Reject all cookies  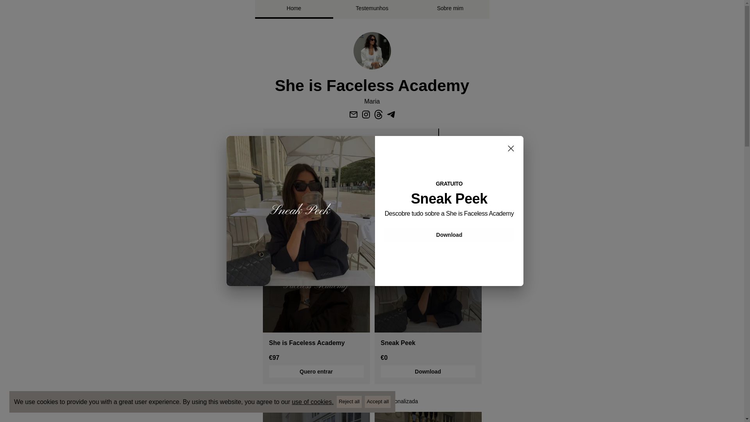coord(349,402)
